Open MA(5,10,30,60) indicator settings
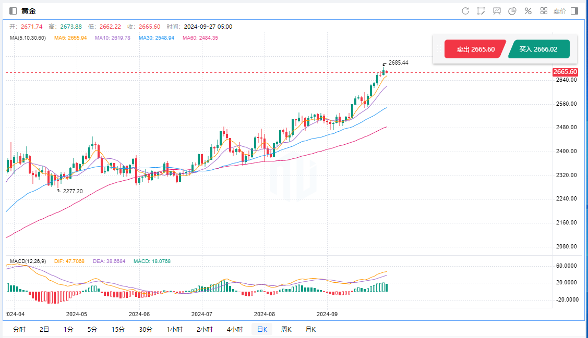The image size is (588, 338). (x=28, y=38)
